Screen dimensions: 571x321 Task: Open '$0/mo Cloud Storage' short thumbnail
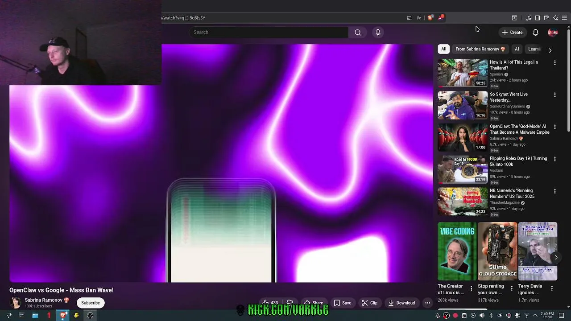pyautogui.click(x=497, y=251)
